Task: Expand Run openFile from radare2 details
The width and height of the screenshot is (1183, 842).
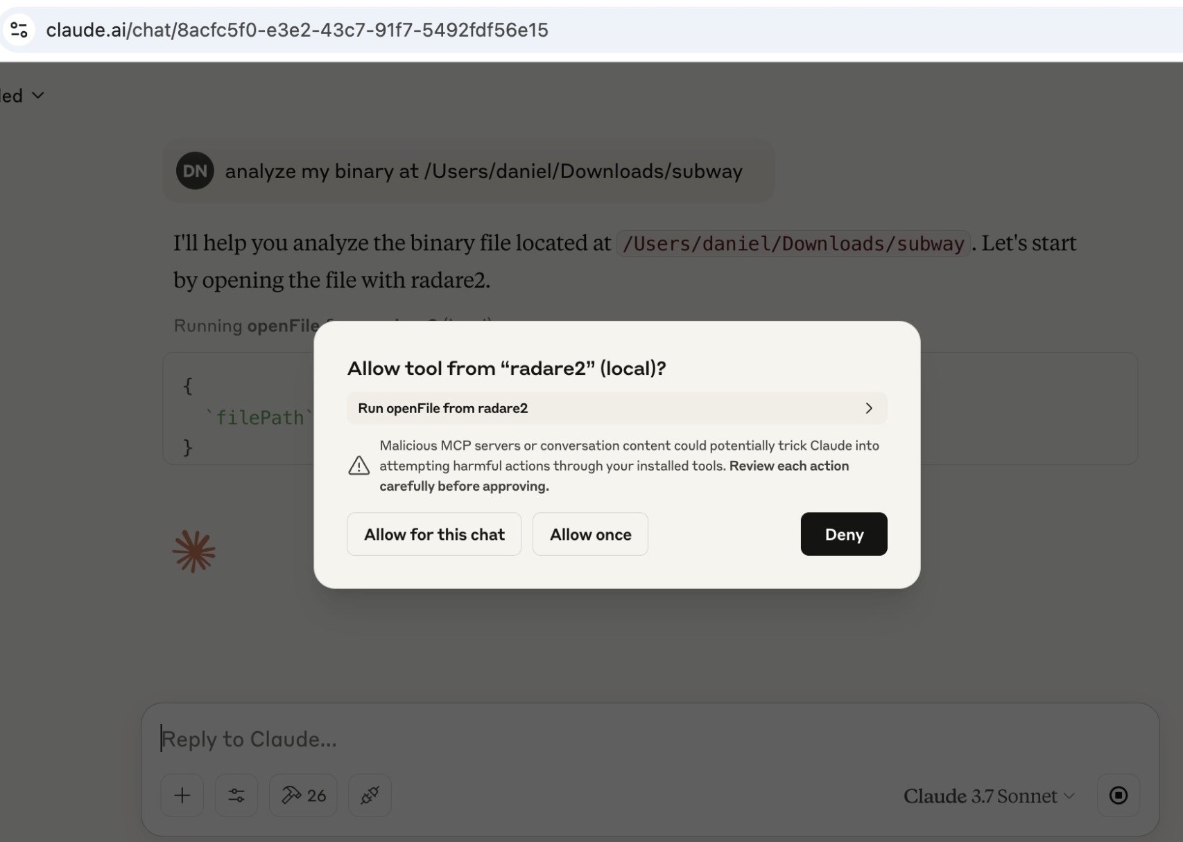Action: coord(616,408)
